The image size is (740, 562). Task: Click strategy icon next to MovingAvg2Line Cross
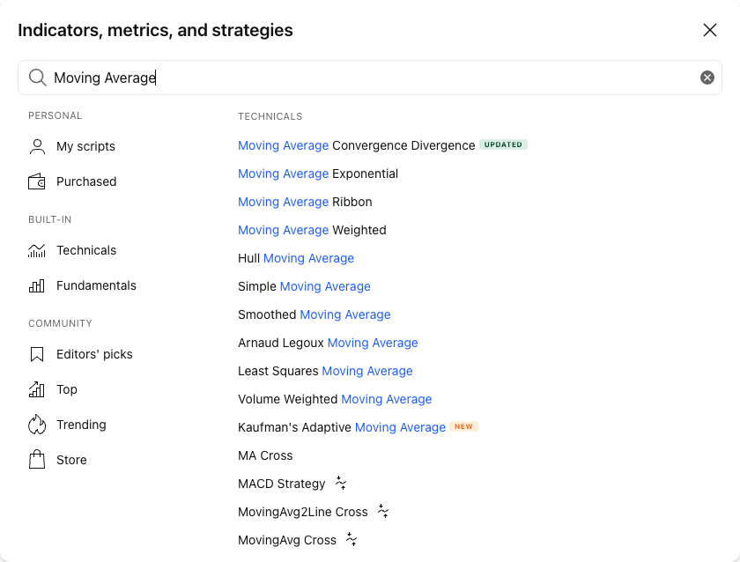[x=383, y=512]
